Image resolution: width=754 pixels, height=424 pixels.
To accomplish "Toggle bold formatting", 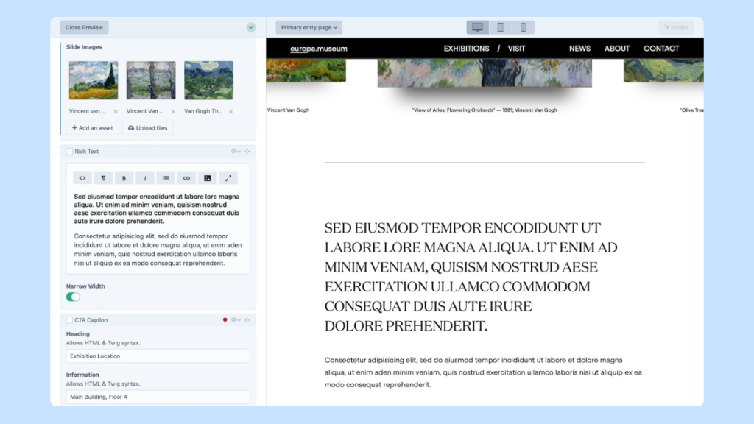I will (124, 178).
